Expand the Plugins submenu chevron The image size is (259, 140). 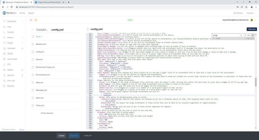22,43
